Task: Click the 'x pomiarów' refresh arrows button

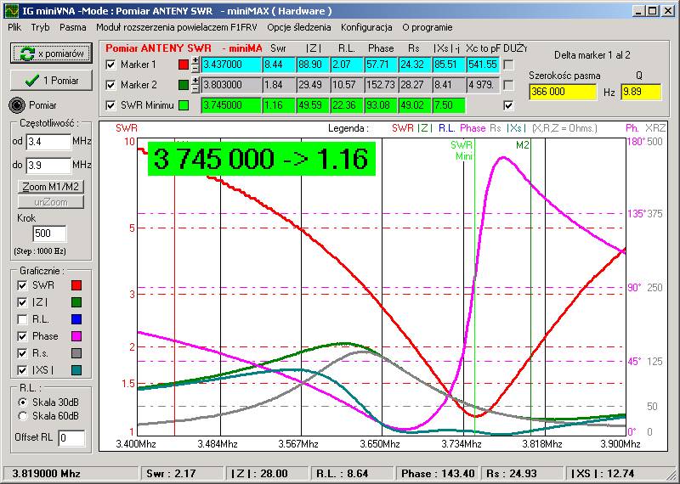Action: click(51, 53)
